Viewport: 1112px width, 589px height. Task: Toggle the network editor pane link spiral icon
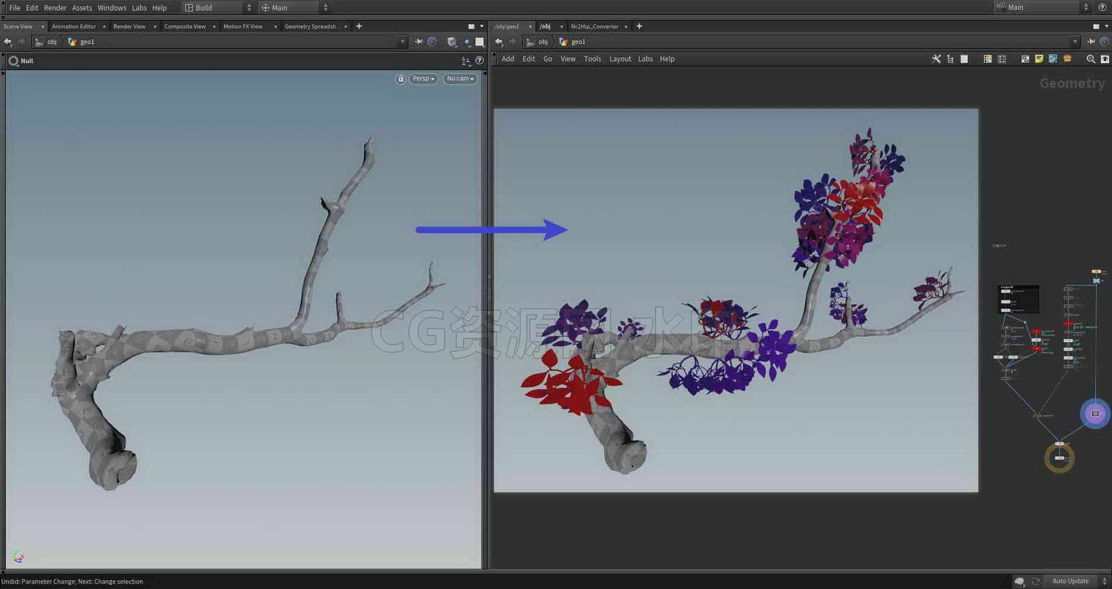click(1104, 42)
